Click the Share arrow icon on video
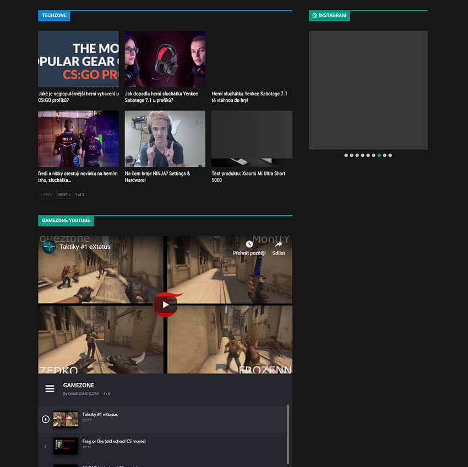468x467 pixels. tap(279, 245)
